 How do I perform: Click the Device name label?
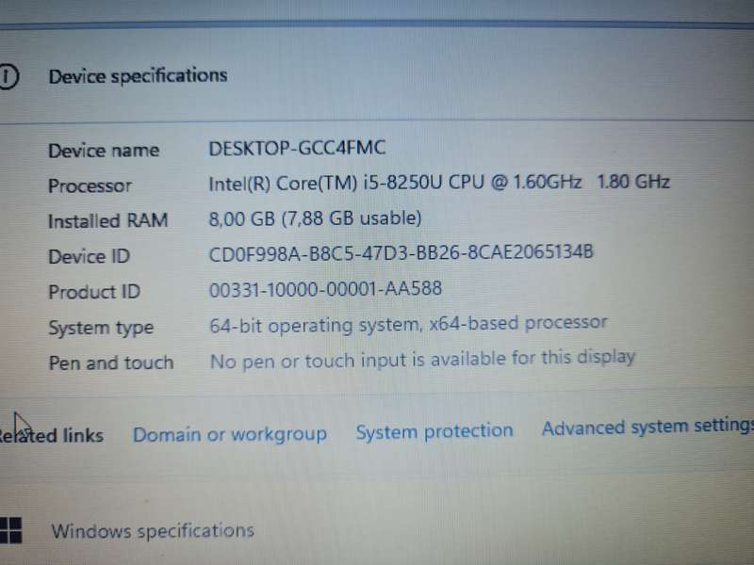104,151
